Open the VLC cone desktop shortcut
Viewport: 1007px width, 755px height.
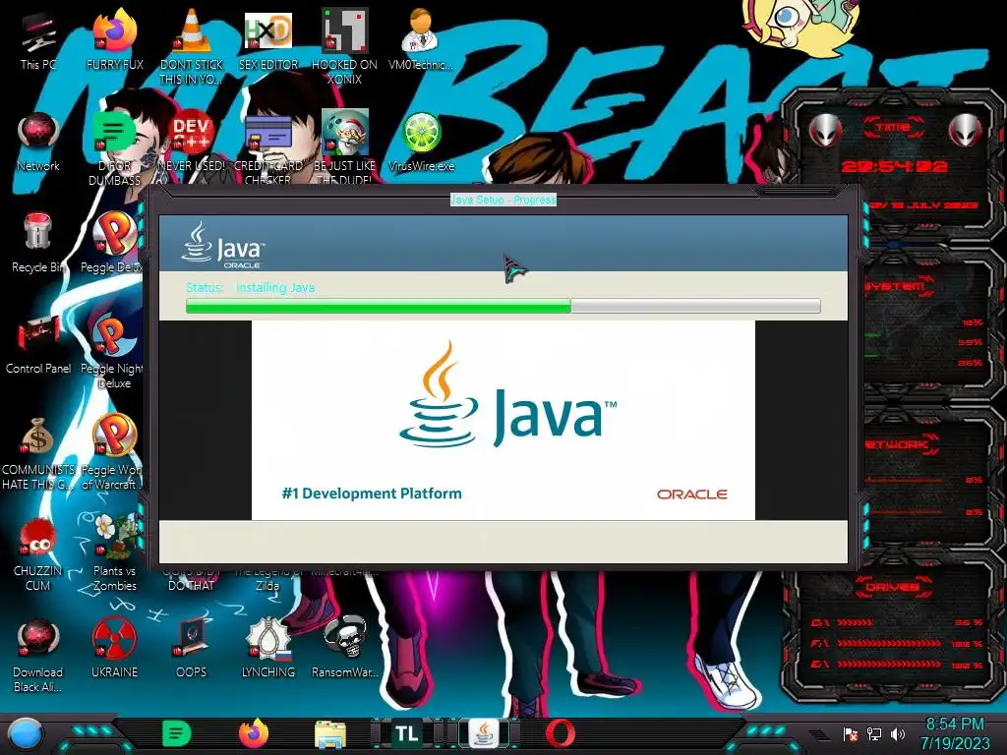[x=192, y=45]
